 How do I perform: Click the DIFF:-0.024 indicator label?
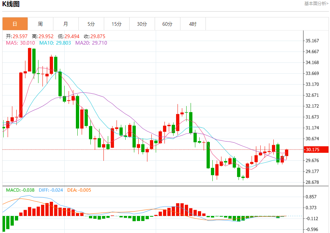click(51, 190)
